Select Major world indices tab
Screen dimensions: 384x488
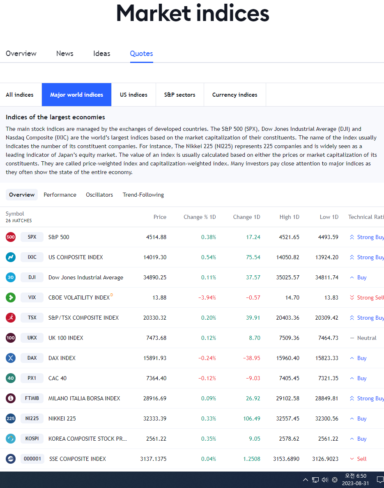[76, 95]
